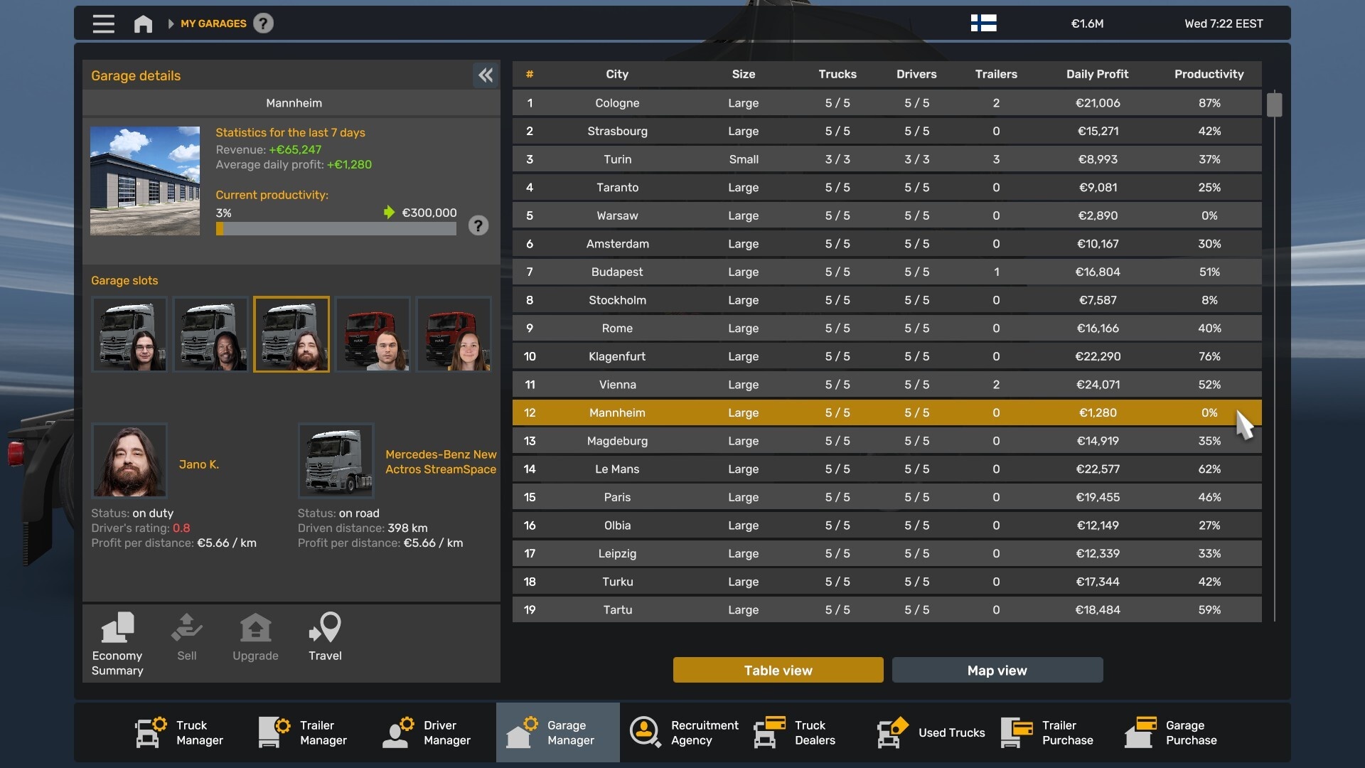Click the garage productivity progress bar
The width and height of the screenshot is (1365, 768).
(336, 229)
